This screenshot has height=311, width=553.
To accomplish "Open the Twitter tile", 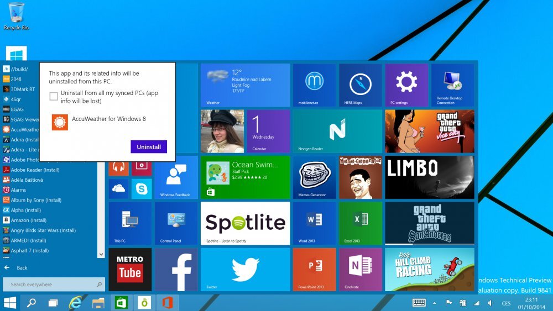I will point(245,270).
